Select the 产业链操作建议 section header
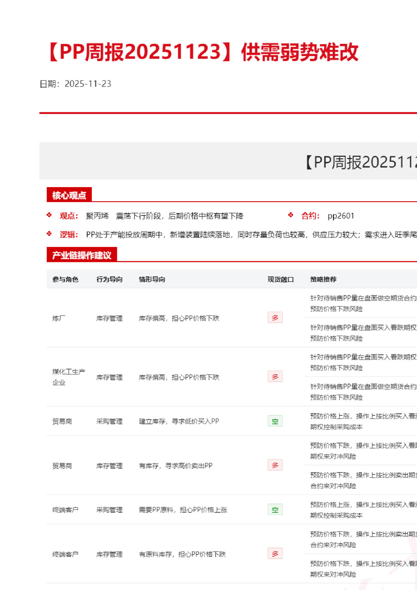This screenshot has width=417, height=590. click(82, 255)
